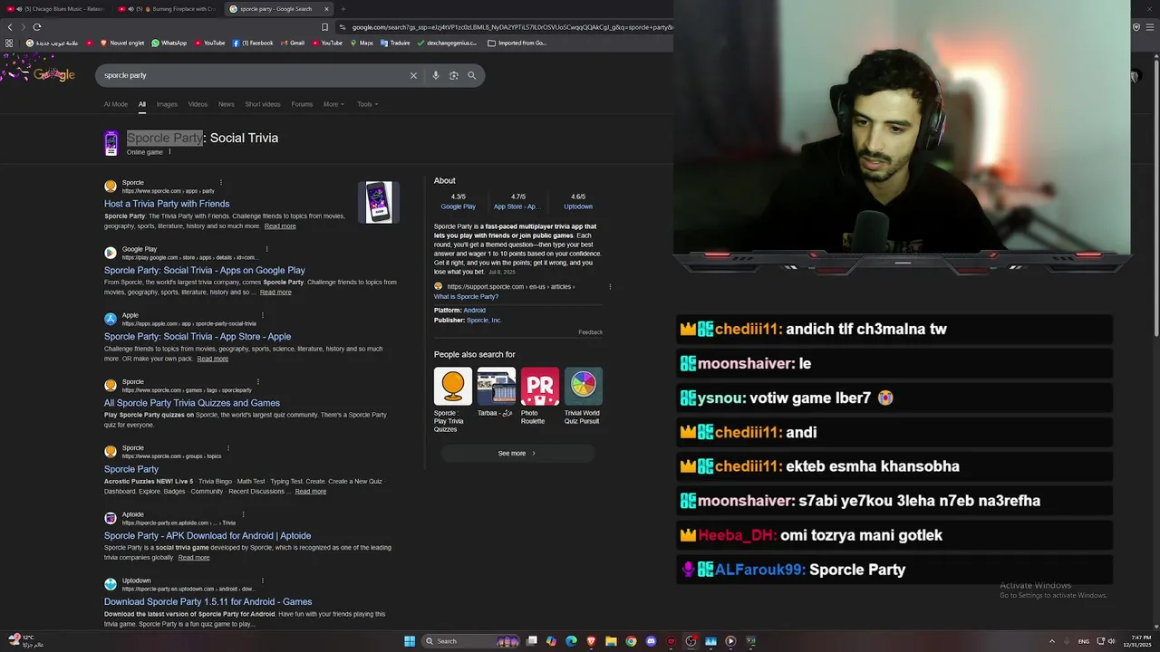
Task: Open the Trivial World Quiz Pursuit thumbnail
Action: 584,387
